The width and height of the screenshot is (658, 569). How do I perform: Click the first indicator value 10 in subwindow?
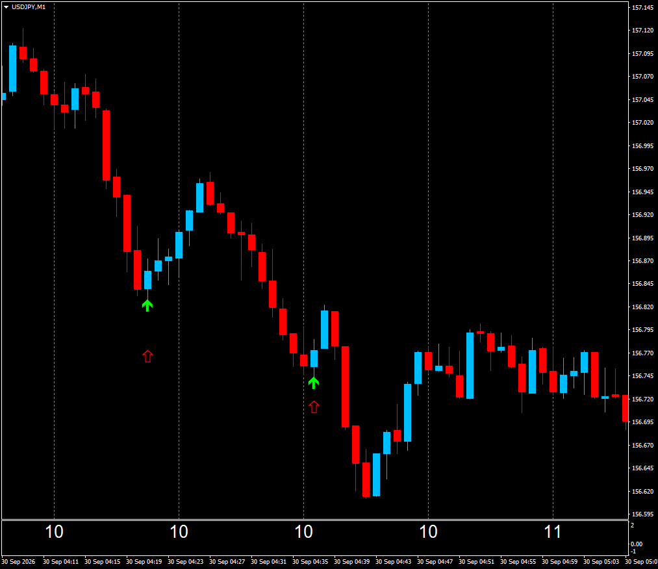point(54,532)
